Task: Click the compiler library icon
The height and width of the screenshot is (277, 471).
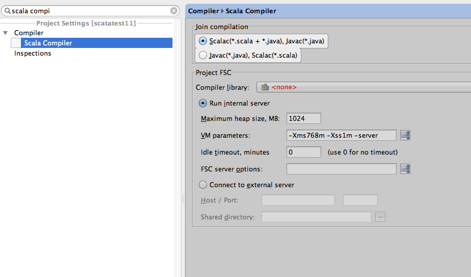Action: coord(265,87)
